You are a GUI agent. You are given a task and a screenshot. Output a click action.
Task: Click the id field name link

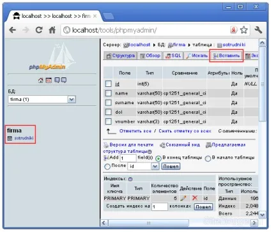(x=117, y=84)
